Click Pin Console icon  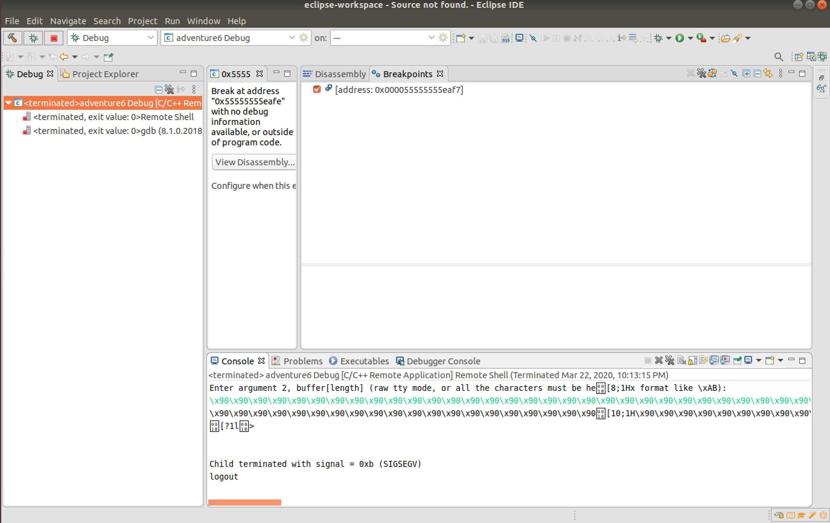click(x=737, y=360)
